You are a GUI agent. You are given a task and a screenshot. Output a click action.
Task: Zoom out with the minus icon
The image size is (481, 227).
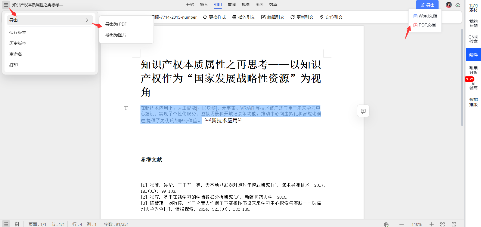coord(402,224)
